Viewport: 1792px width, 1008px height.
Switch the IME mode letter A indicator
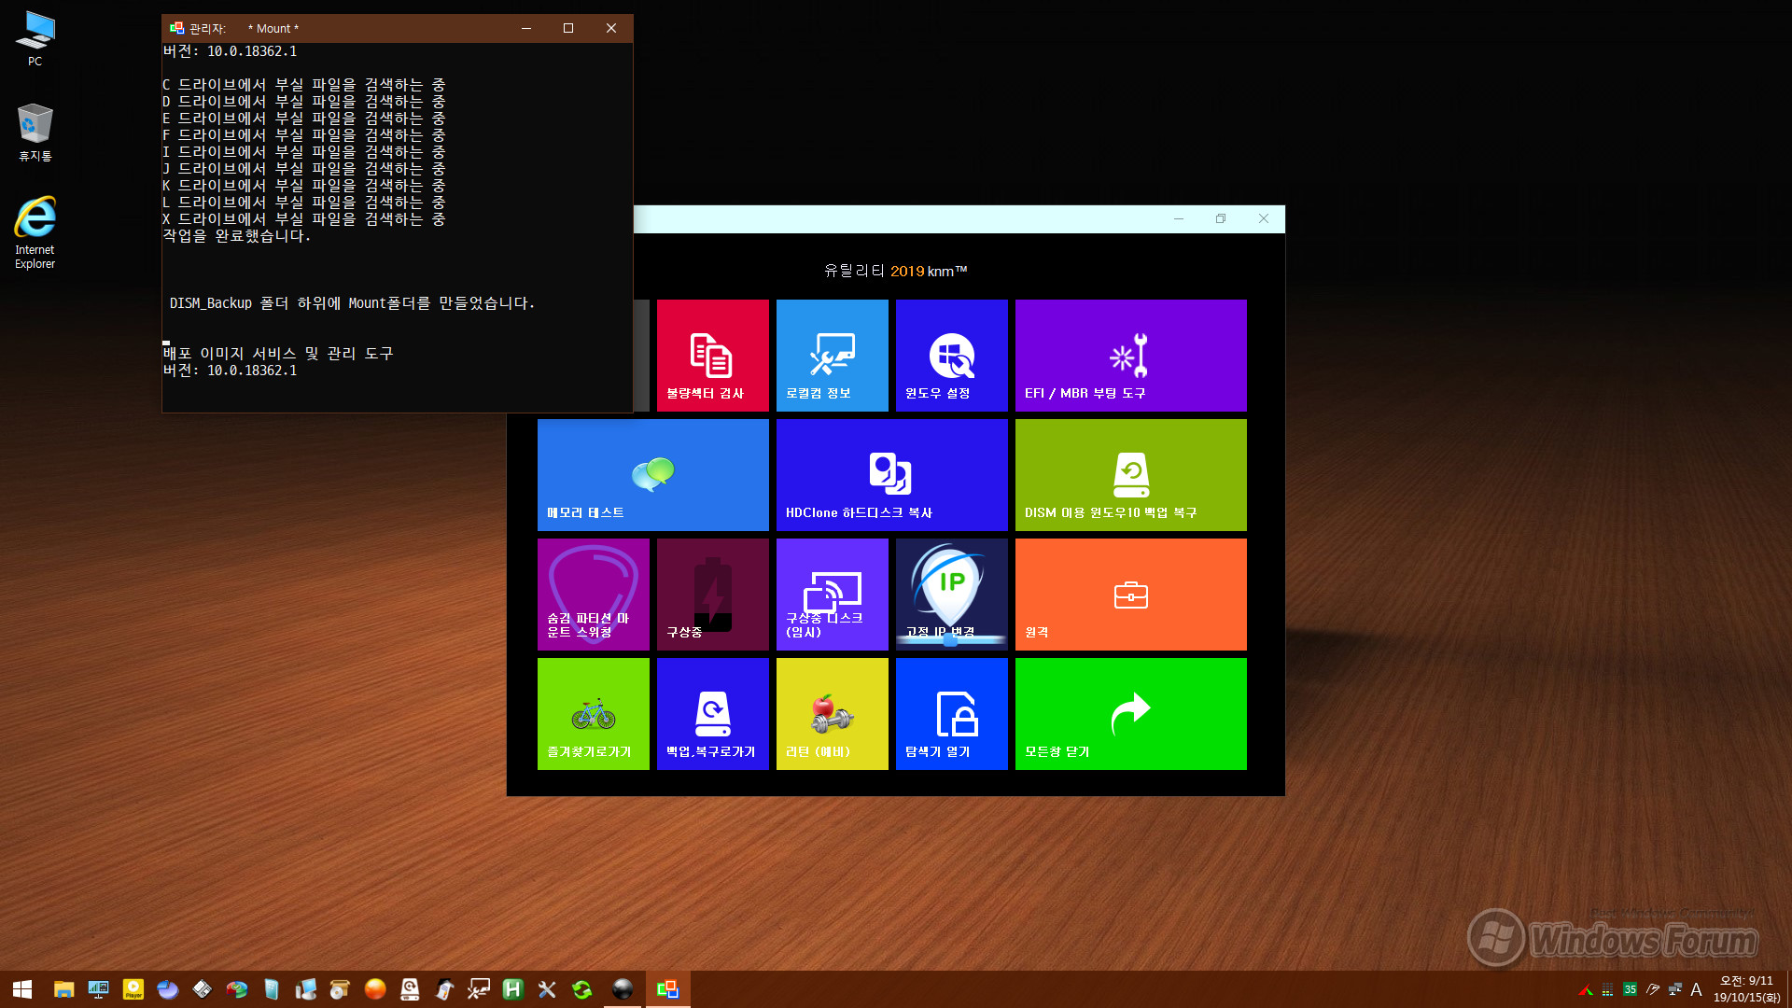(x=1696, y=989)
